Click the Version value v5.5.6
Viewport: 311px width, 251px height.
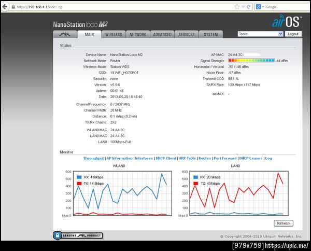tap(115, 85)
